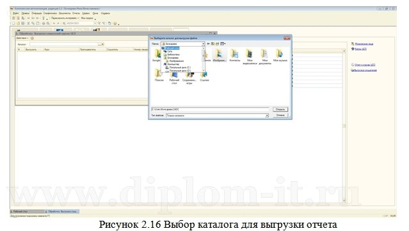
Task: Open the Справочники menu
Action: click(x=50, y=13)
